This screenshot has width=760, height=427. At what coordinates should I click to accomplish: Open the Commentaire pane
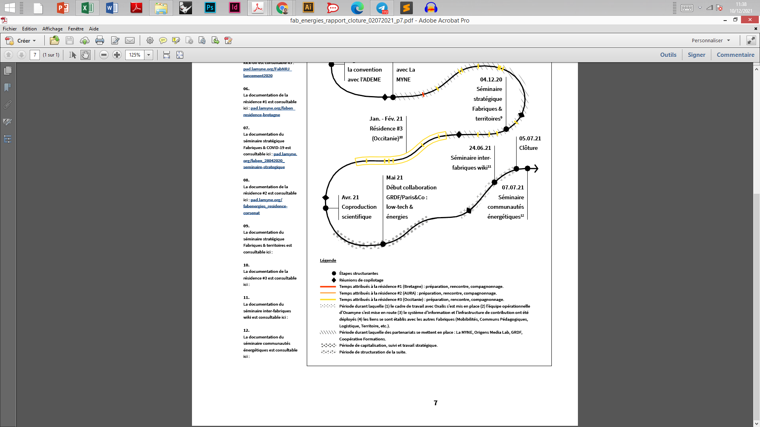(x=735, y=55)
